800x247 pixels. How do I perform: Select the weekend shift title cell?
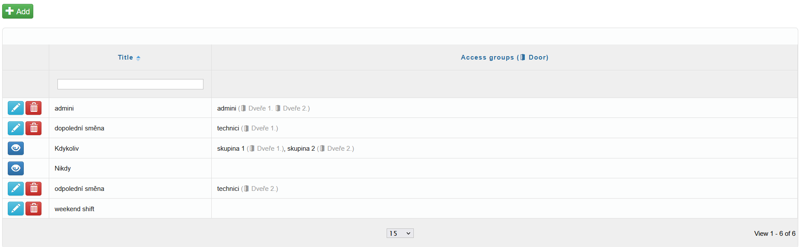tap(74, 209)
